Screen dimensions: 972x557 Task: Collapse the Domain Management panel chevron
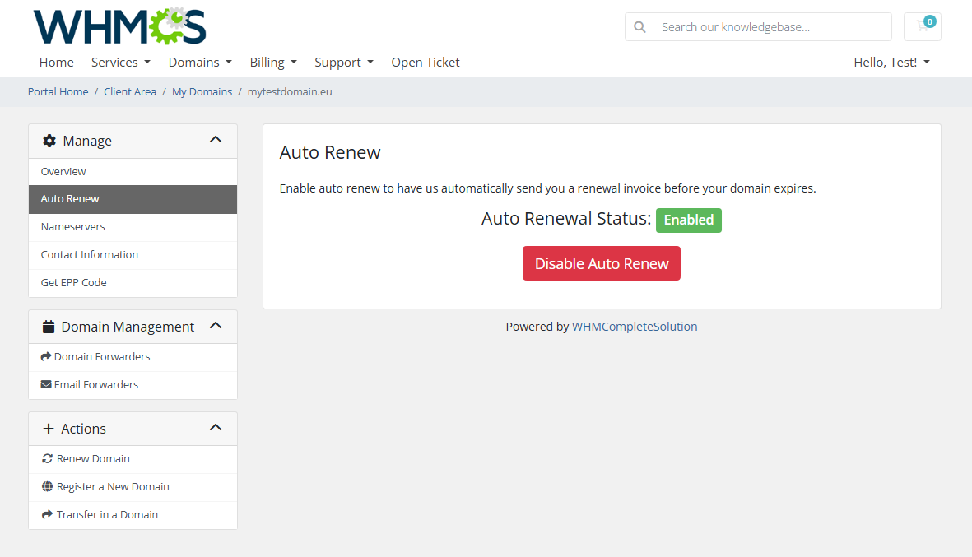click(216, 325)
